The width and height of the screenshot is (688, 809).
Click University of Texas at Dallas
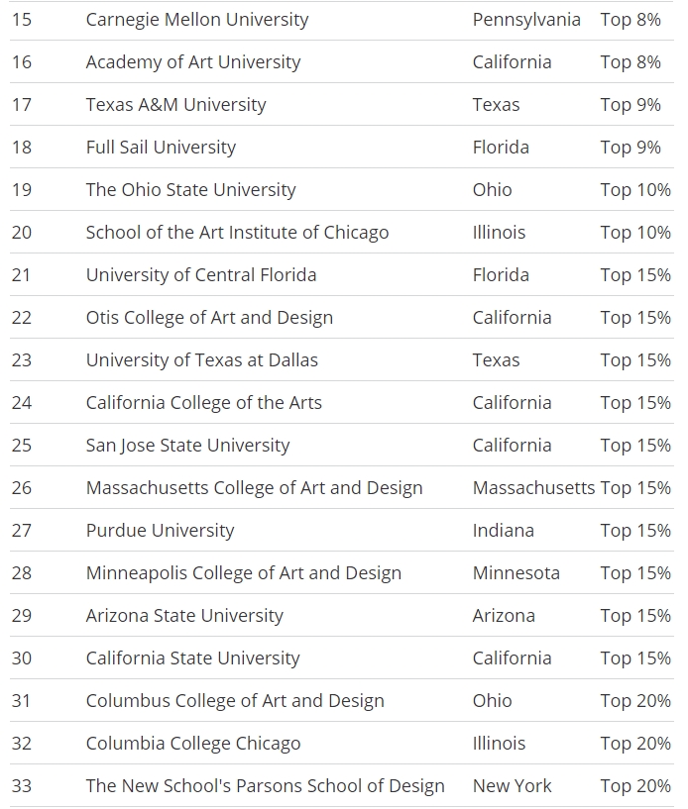(x=201, y=360)
